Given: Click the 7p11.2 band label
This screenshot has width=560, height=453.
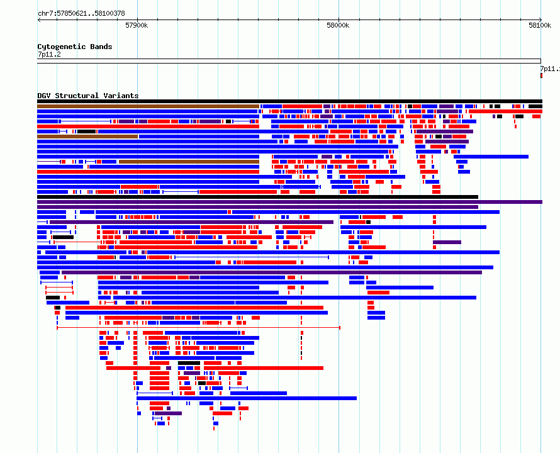Looking at the screenshot, I should pos(49,54).
